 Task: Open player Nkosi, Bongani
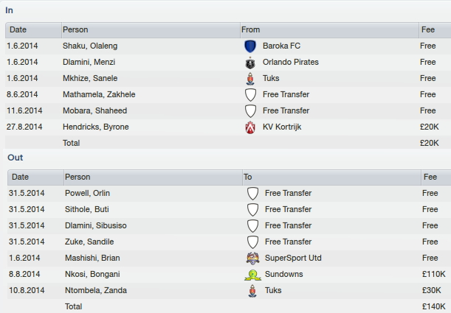tap(92, 274)
